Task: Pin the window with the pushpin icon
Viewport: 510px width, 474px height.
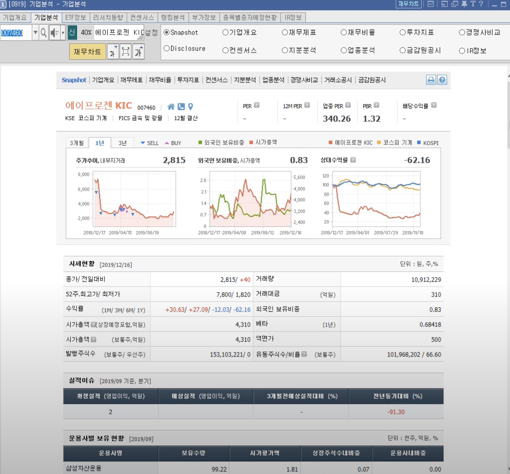Action: 464,4
